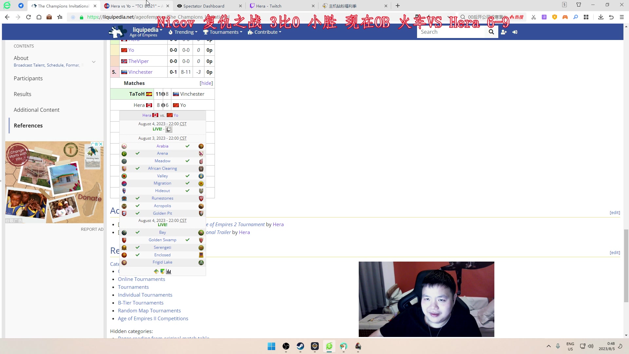Switch to Hera - Twitch tab

pyautogui.click(x=282, y=6)
